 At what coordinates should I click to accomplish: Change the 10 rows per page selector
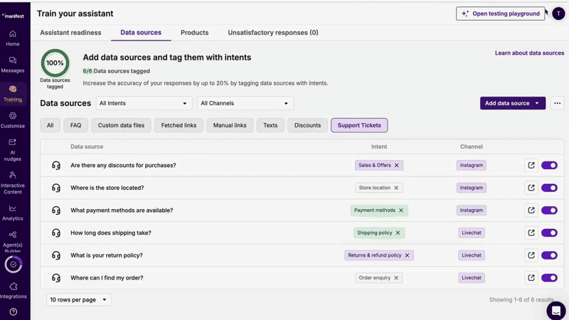click(79, 300)
